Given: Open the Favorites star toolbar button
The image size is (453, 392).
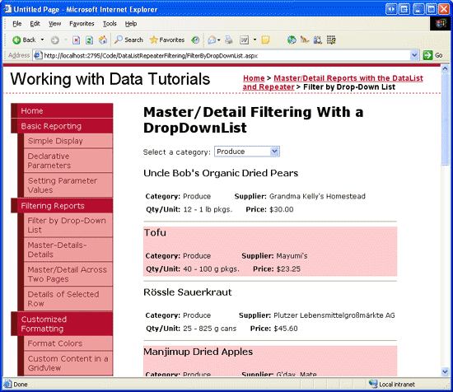Looking at the screenshot, I should (x=167, y=40).
